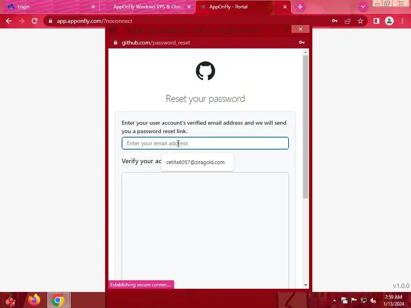The width and height of the screenshot is (411, 308).
Task: Show hidden system tray icons
Action: click(334, 300)
